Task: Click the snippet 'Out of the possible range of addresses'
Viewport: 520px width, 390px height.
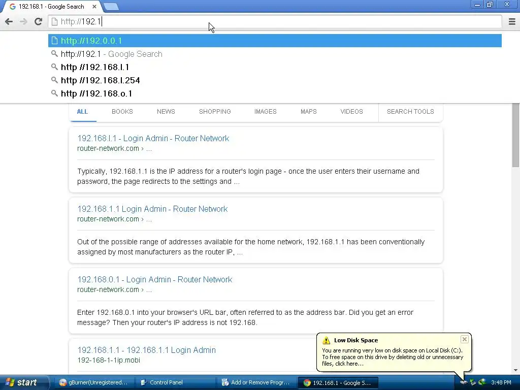Action: (x=139, y=242)
